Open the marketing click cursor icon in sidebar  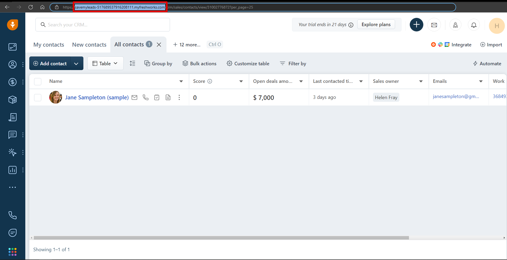point(13,152)
